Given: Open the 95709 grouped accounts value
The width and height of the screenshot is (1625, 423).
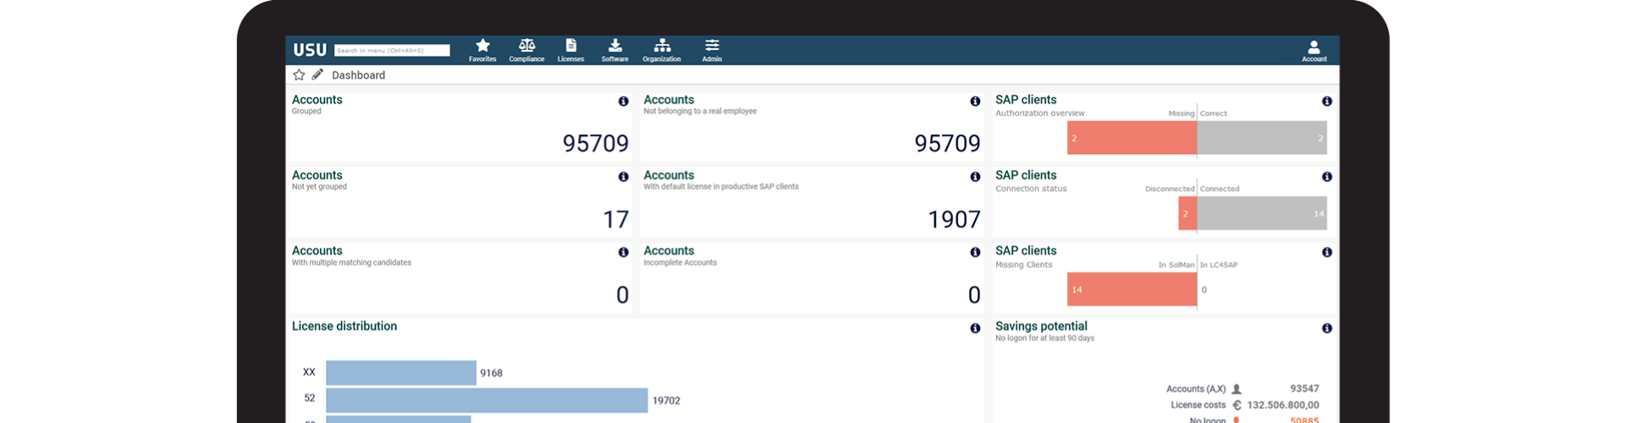Looking at the screenshot, I should [x=596, y=144].
